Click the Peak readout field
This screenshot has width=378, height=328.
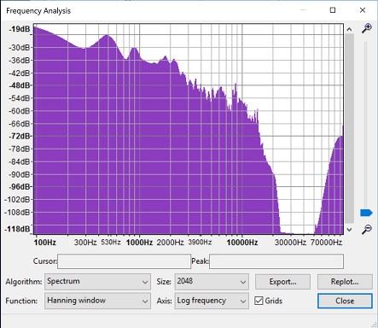[x=276, y=261]
